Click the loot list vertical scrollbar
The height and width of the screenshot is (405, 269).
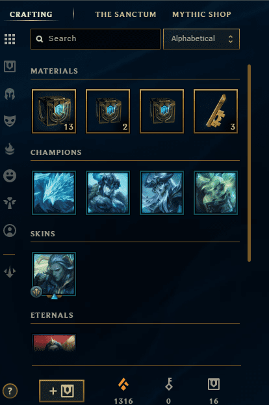[249, 163]
